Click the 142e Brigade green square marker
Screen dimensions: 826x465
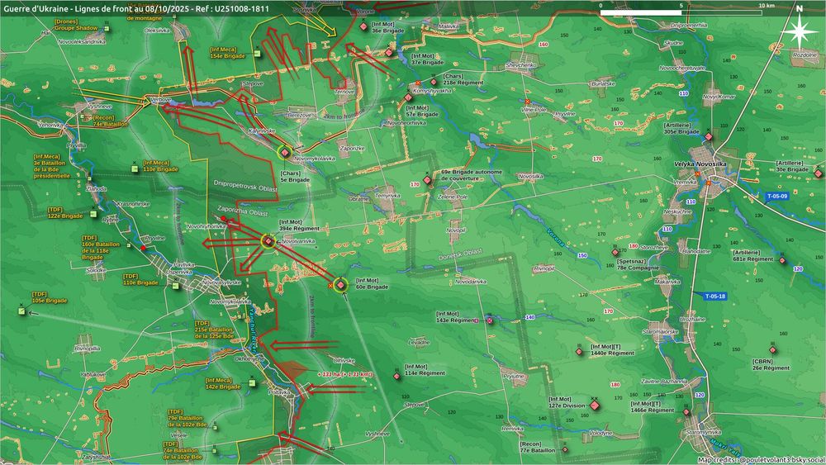(x=252, y=383)
